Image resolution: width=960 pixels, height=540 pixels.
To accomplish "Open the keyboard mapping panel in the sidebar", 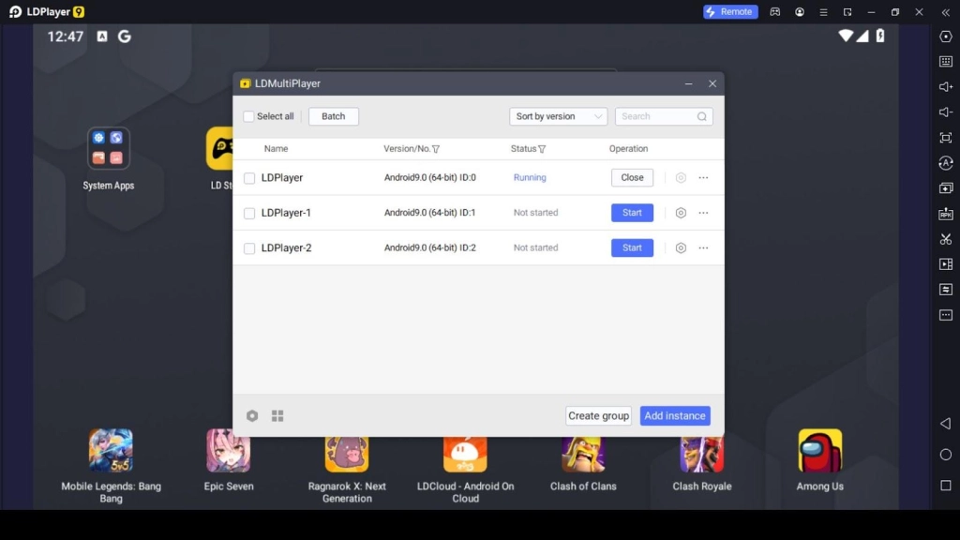I will (946, 62).
